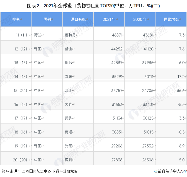187x177 pixels.
Task: Select value 27332
Action: pyautogui.click(x=148, y=146)
